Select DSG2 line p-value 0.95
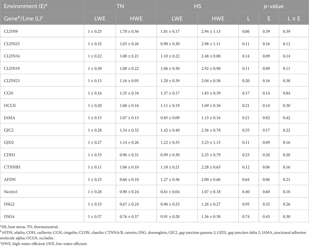 246,204
